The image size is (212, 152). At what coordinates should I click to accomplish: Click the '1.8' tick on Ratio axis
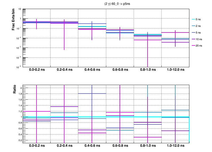coord(19,94)
